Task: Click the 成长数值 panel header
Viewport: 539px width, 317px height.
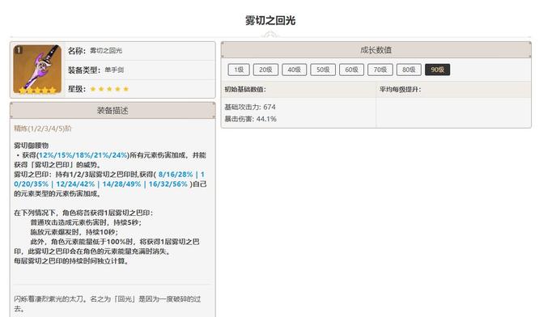Action: pos(376,50)
